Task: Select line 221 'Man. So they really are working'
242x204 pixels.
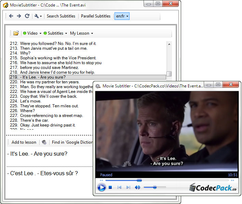Action: pyautogui.click(x=51, y=87)
